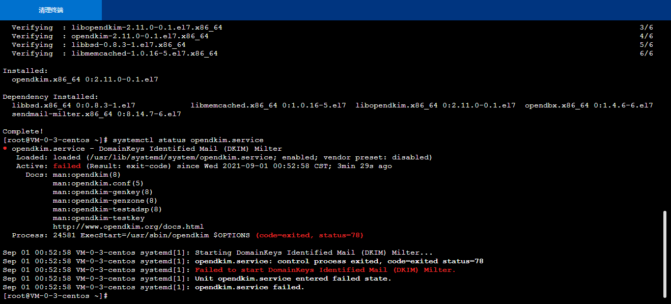Click 'opendbx.x86_64' package entry
The image size is (671, 304).
pyautogui.click(x=557, y=105)
